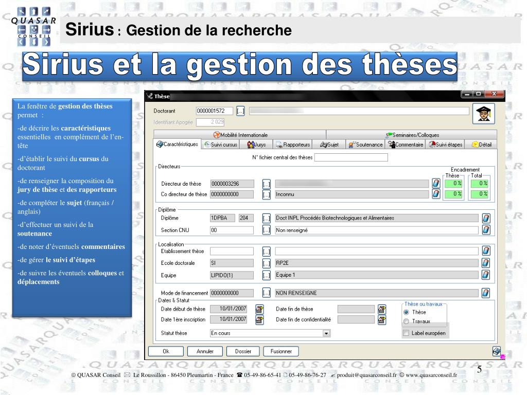This screenshot has width=527, height=395.
Task: Open the Détail tab
Action: [481, 145]
